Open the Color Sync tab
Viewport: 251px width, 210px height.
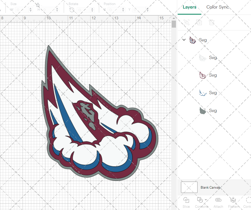[218, 7]
